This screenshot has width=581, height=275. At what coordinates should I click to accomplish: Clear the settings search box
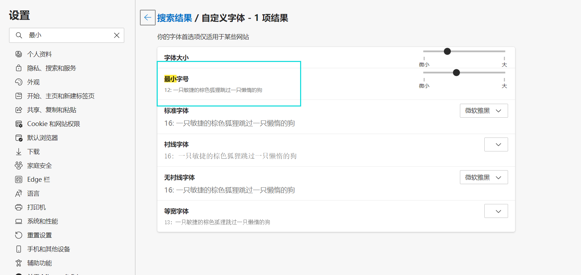[x=117, y=35]
